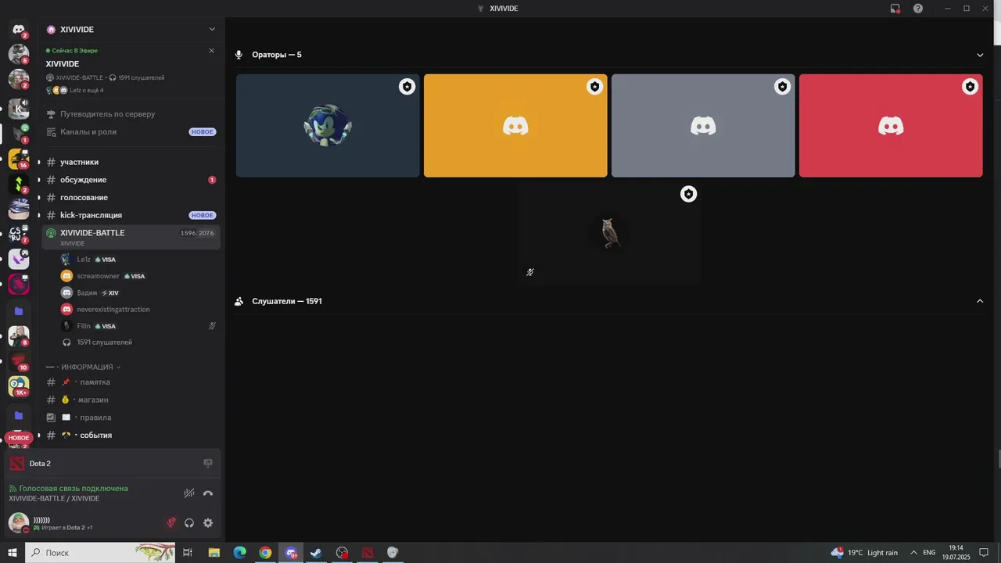Open Steam from the taskbar
The height and width of the screenshot is (563, 1001).
(316, 553)
